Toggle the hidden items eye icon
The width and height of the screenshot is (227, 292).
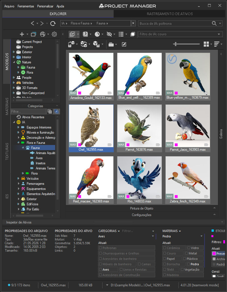tap(109, 34)
